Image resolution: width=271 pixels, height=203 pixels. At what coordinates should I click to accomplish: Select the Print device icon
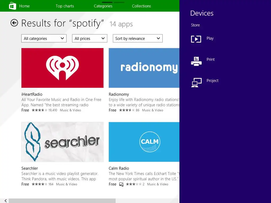tap(196, 61)
